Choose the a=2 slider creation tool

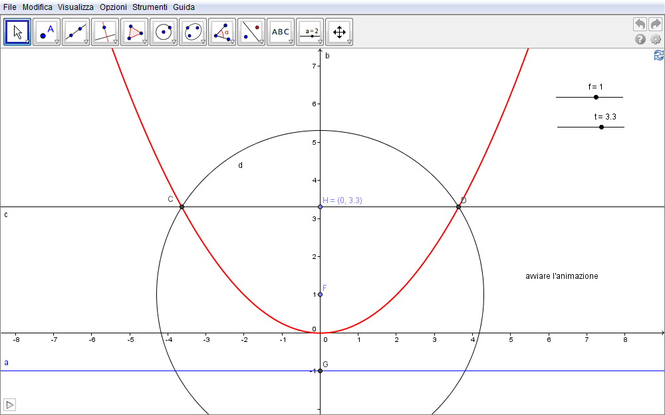click(x=309, y=31)
